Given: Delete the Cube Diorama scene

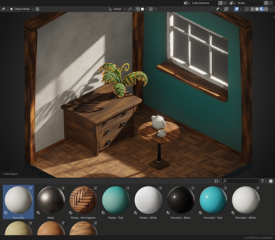Looking at the screenshot, I should click(225, 3).
